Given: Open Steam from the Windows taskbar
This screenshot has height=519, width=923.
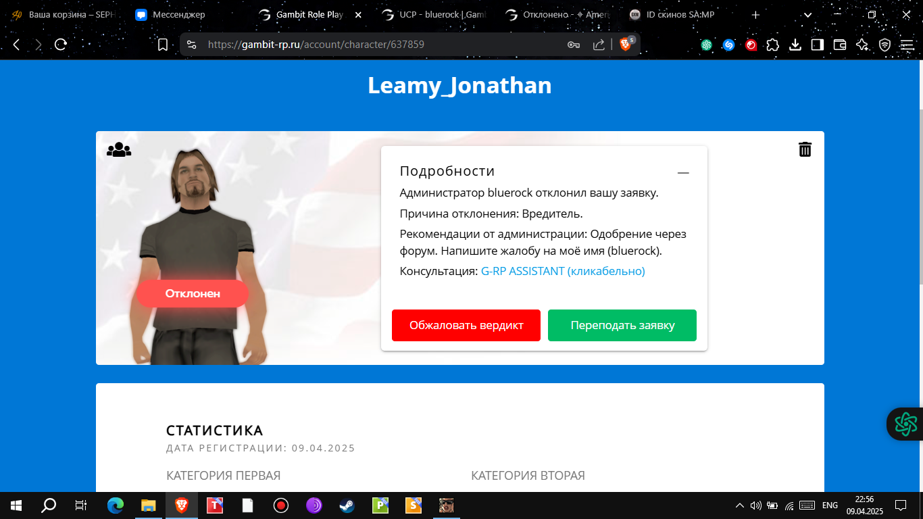Looking at the screenshot, I should [x=345, y=505].
